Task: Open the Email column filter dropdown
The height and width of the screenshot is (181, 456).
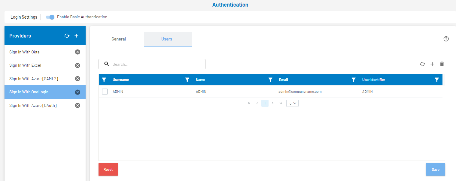Action: 354,80
